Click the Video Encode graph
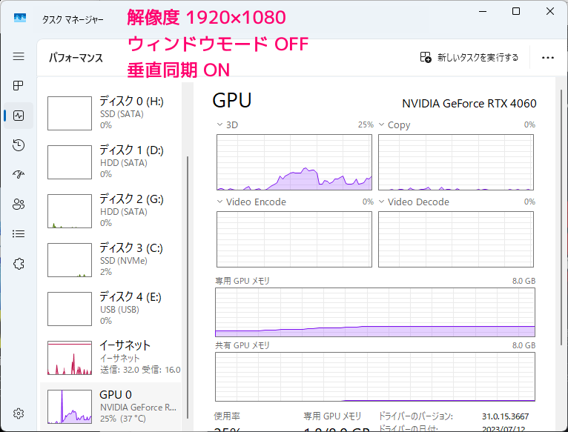The width and height of the screenshot is (568, 432). click(x=294, y=239)
